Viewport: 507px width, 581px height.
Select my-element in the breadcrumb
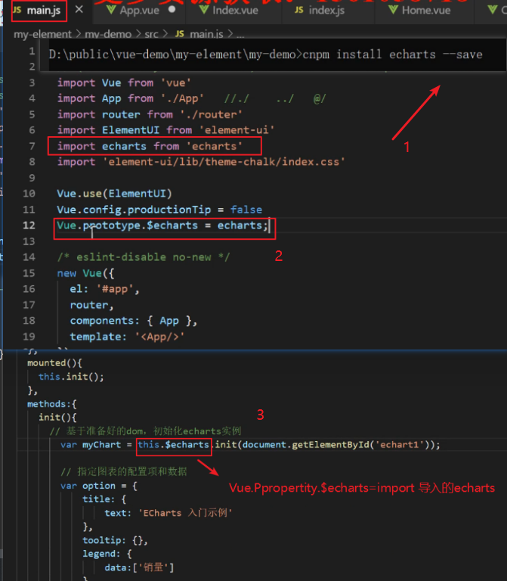coord(42,34)
